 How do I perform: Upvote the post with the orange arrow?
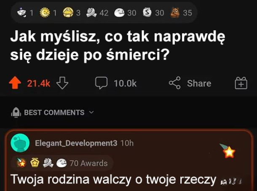pyautogui.click(x=15, y=83)
